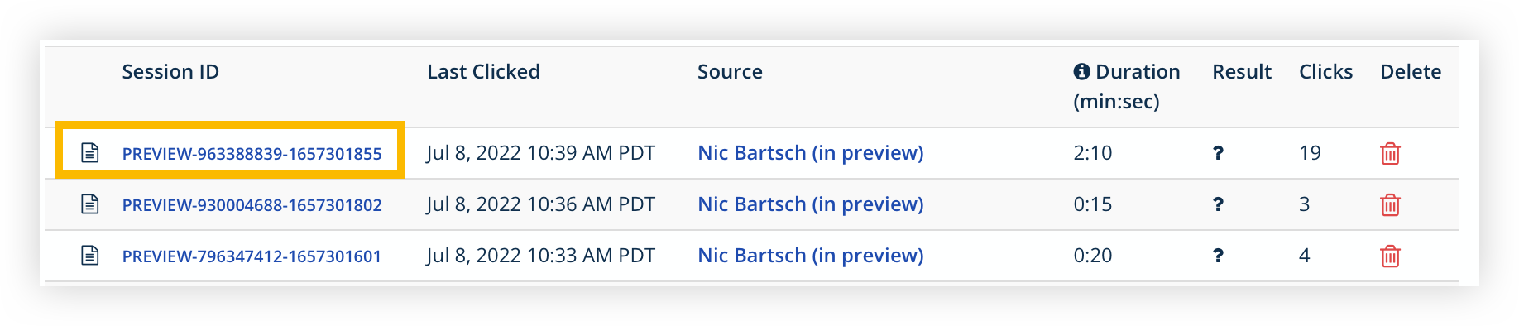Open Nic Bartsch source for 10:36 AM session
Screen dimensions: 1519x326
click(x=811, y=204)
